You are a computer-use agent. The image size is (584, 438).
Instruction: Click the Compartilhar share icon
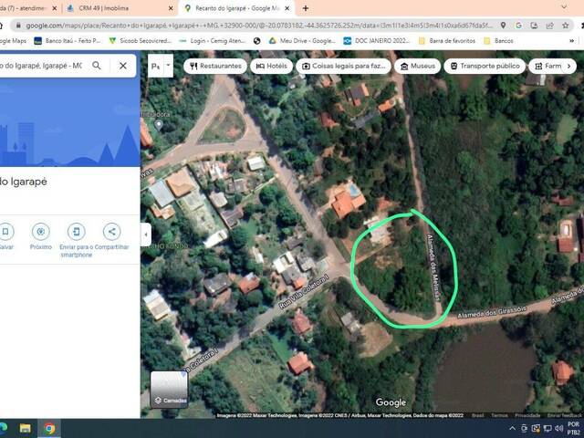[111, 232]
